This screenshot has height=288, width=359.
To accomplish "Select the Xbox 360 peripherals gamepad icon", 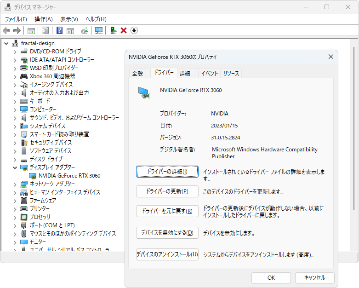I will pos(24,76).
